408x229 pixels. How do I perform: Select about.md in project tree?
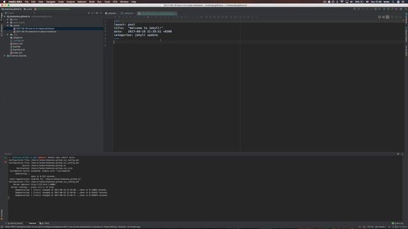click(17, 44)
